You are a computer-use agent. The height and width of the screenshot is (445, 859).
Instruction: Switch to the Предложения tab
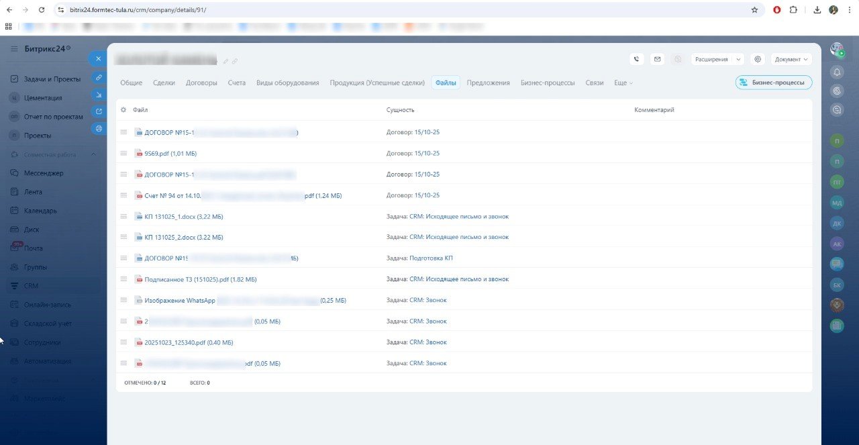point(489,83)
